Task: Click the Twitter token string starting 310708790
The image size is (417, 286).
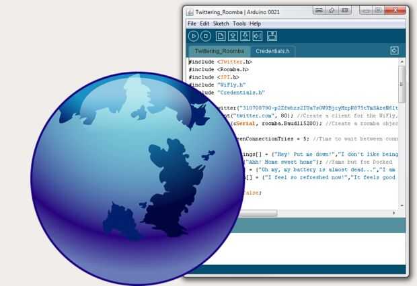Action: 318,108
